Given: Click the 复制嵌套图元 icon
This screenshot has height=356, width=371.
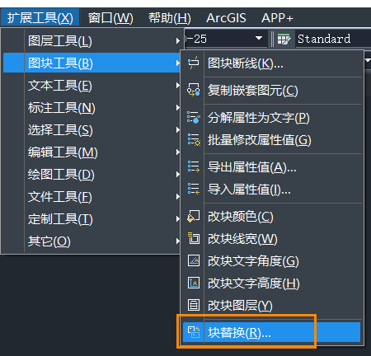Looking at the screenshot, I should point(194,90).
